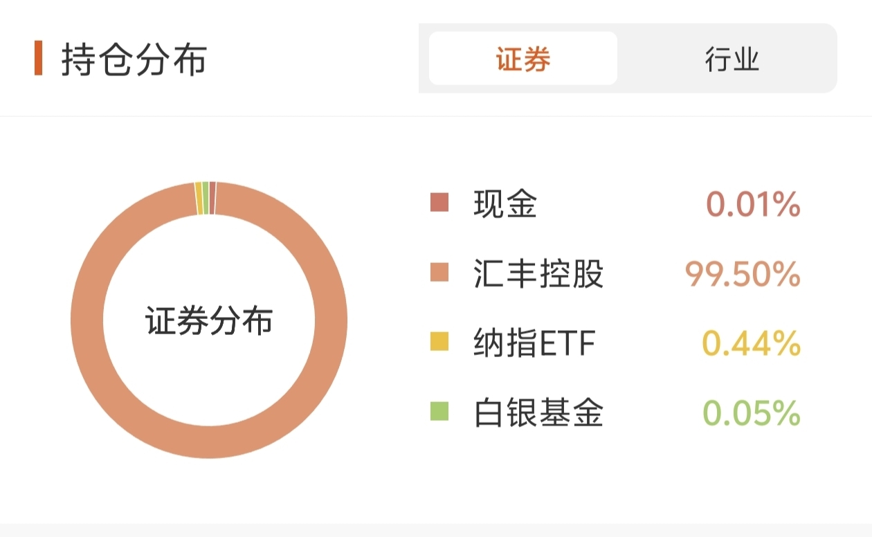Select the 汇丰控股 legend label
Screen dimensions: 872x537
[538, 274]
